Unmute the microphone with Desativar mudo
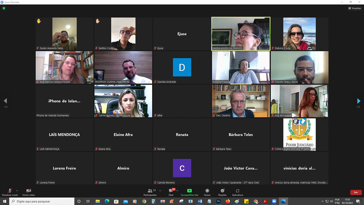The image size is (364, 205). 10,191
